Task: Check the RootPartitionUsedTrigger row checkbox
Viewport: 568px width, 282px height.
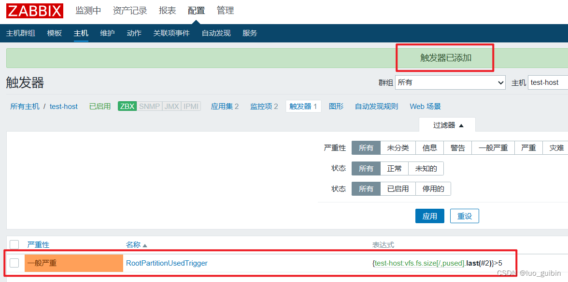Action: (14, 263)
